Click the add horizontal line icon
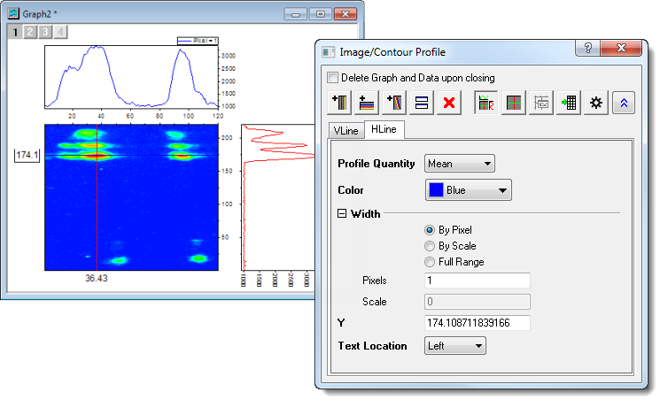This screenshot has height=400, width=660. [368, 103]
